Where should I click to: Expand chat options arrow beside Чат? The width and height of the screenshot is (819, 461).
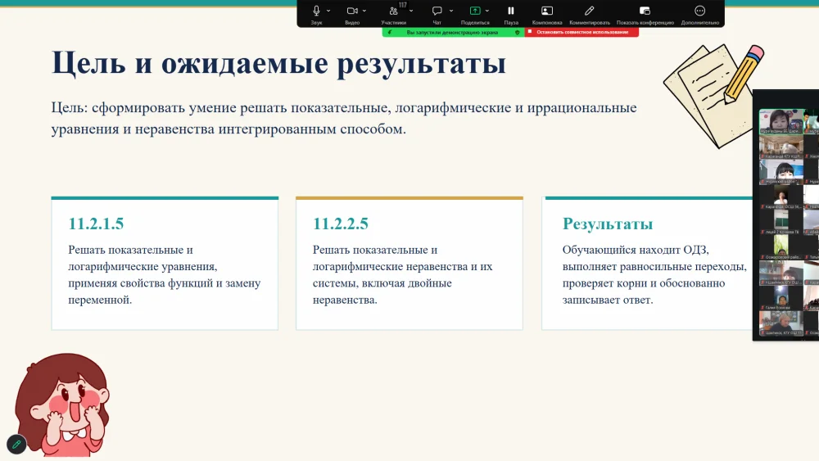coord(451,11)
